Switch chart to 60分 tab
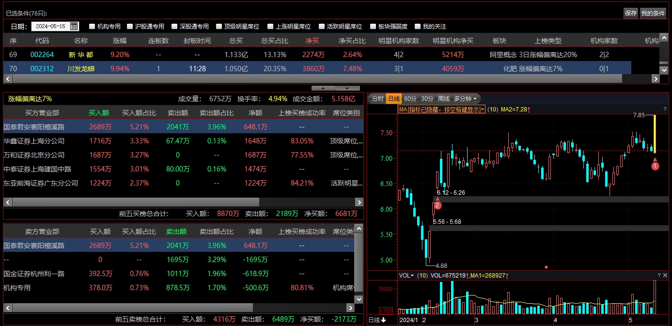This screenshot has height=326, width=672. [x=410, y=99]
